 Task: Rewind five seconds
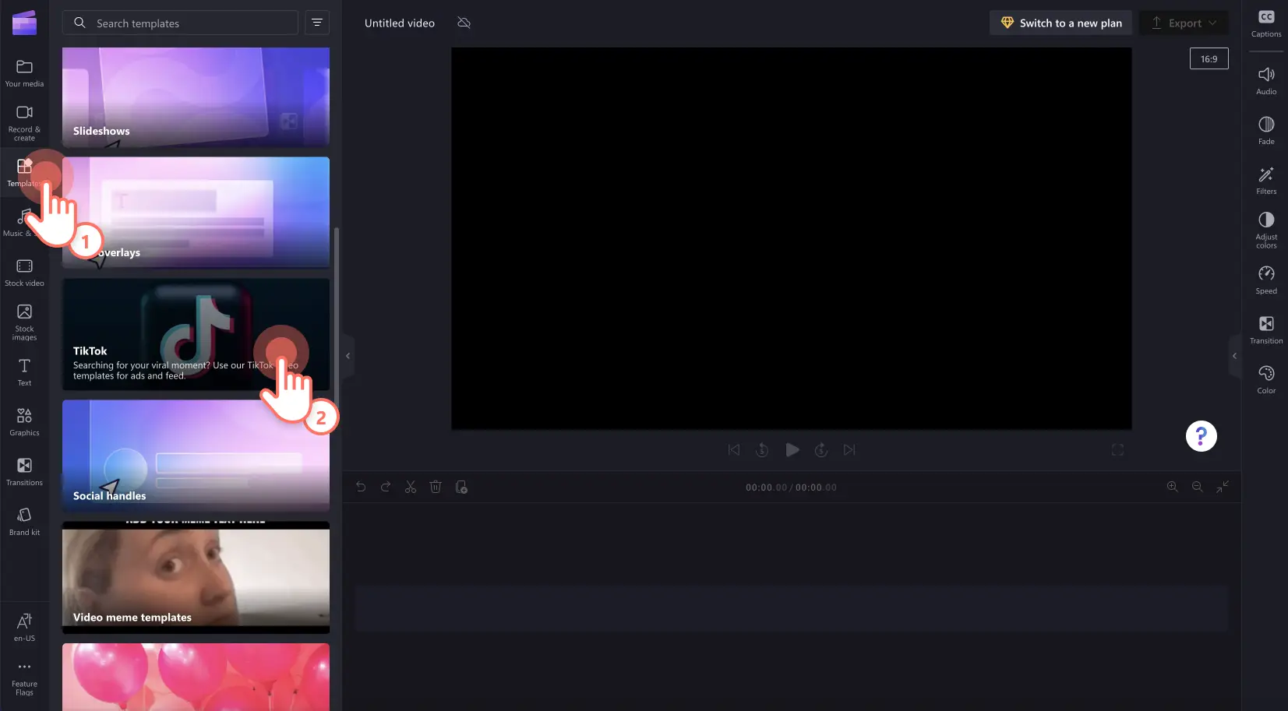tap(762, 449)
